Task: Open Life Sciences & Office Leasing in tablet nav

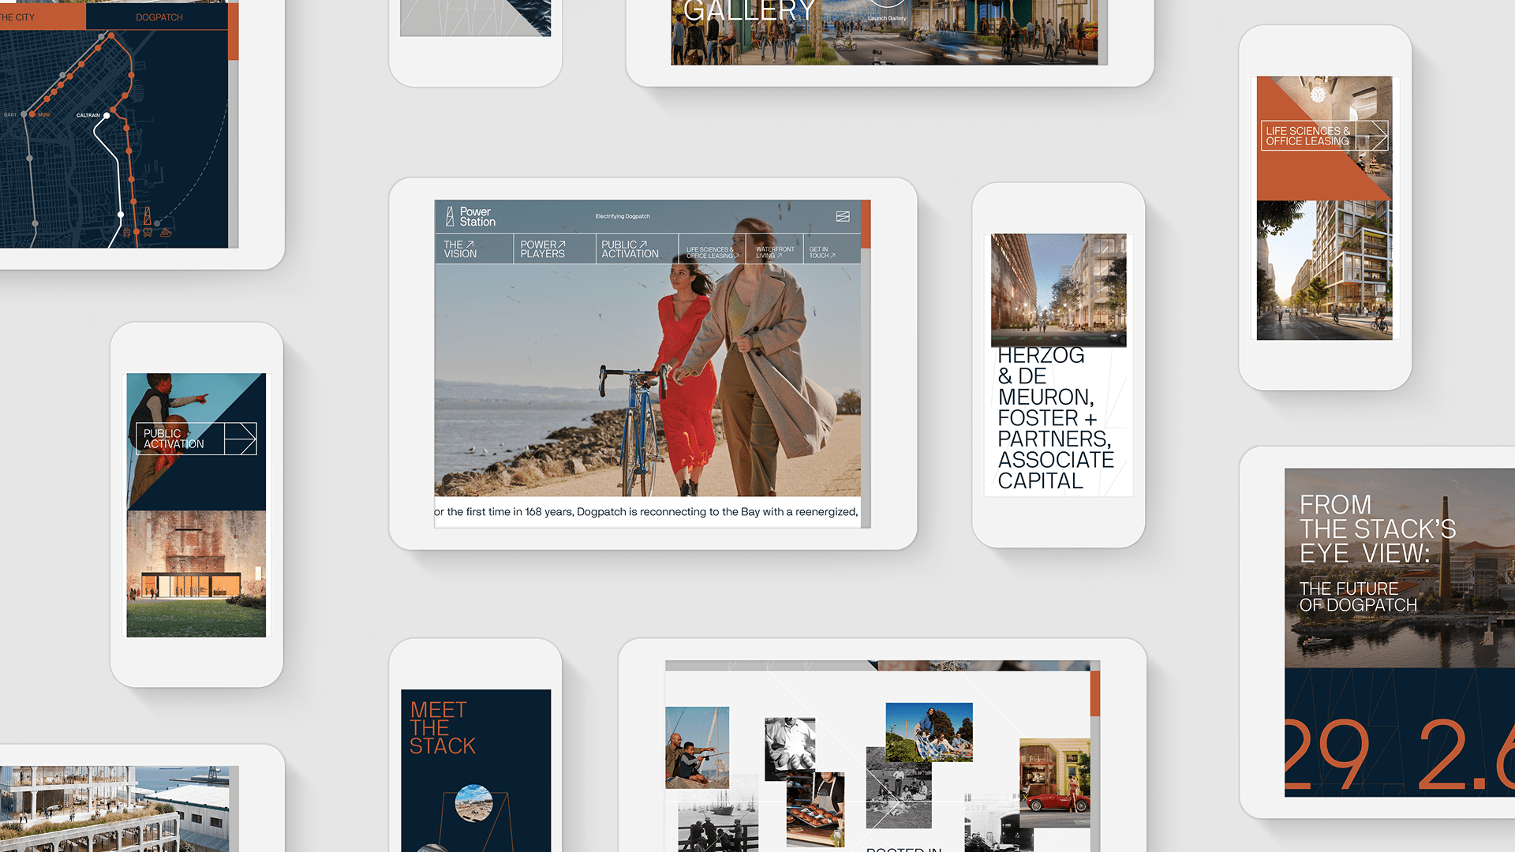Action: tap(712, 252)
